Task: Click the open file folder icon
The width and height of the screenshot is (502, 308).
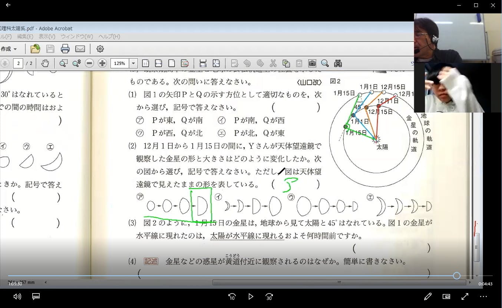Action: point(35,49)
